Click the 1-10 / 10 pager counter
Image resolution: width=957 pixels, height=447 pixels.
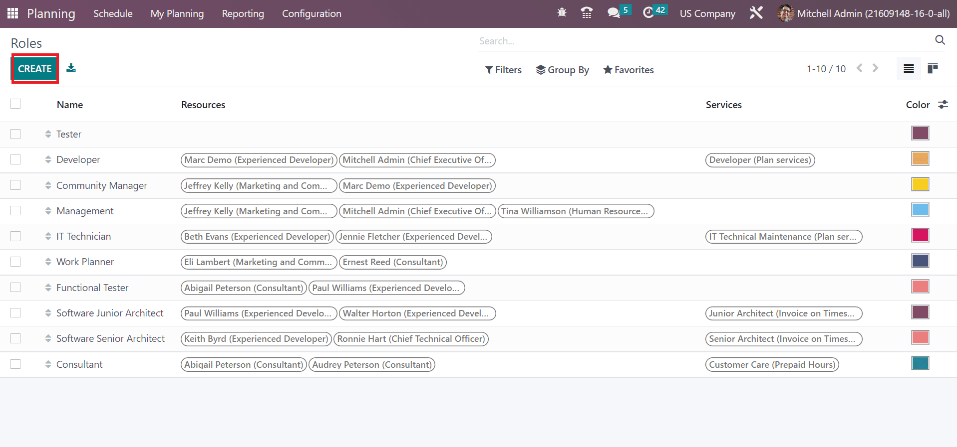pos(826,69)
